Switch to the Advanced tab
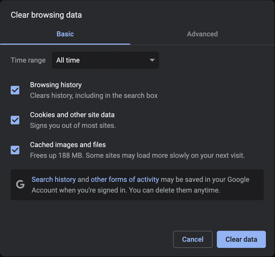The height and width of the screenshot is (257, 275). click(202, 34)
